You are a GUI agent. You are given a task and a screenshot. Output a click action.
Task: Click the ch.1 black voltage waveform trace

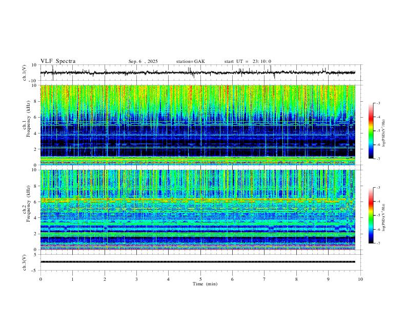point(198,73)
